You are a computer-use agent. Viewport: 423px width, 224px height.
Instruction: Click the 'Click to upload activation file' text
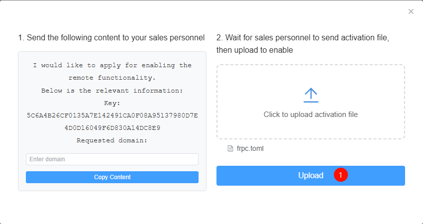[x=311, y=114]
